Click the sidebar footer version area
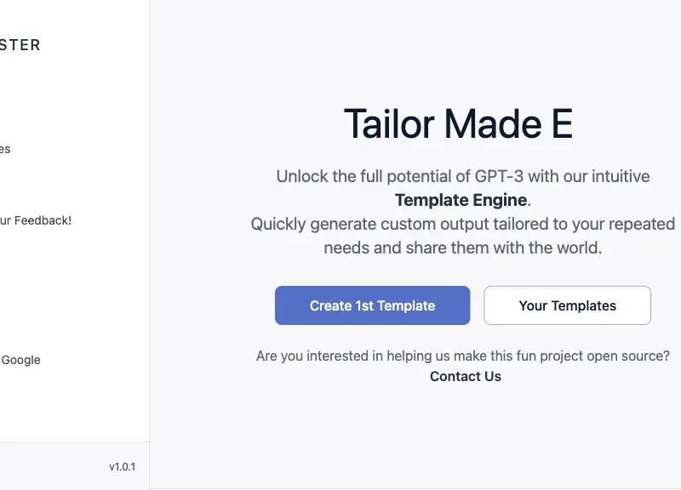The image size is (681, 490). (x=122, y=465)
